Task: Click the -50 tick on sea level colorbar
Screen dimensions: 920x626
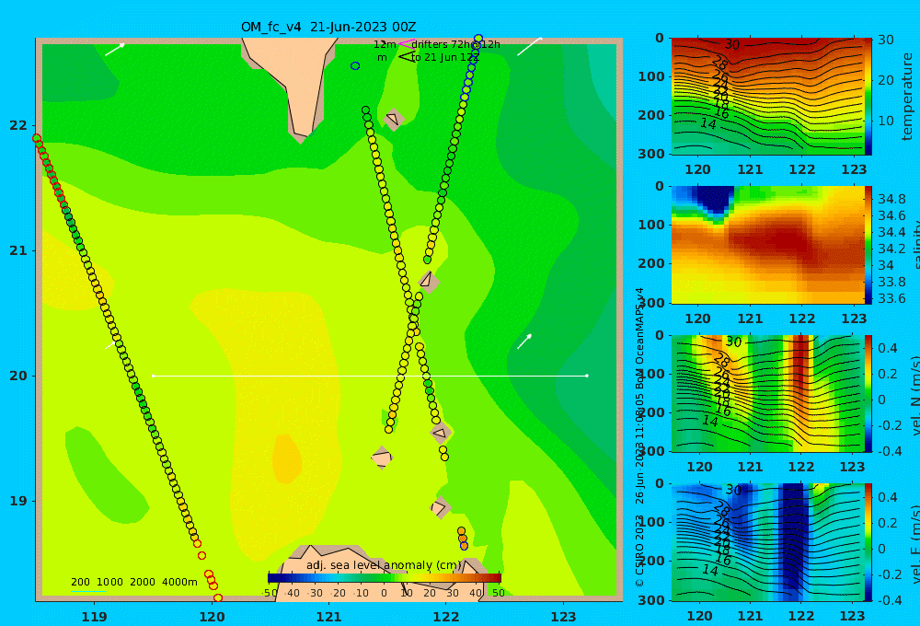Action: 270,593
